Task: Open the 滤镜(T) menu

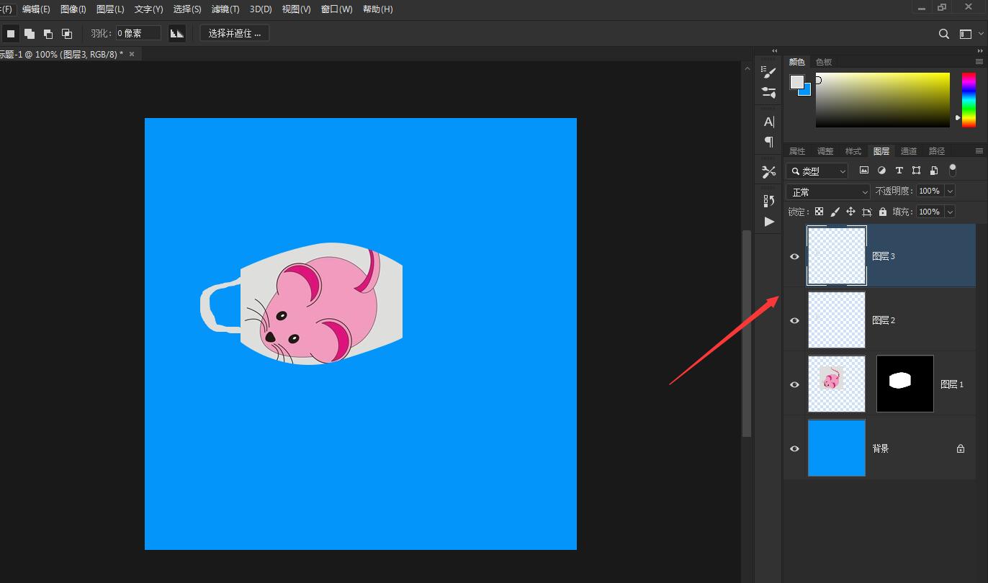Action: [225, 9]
